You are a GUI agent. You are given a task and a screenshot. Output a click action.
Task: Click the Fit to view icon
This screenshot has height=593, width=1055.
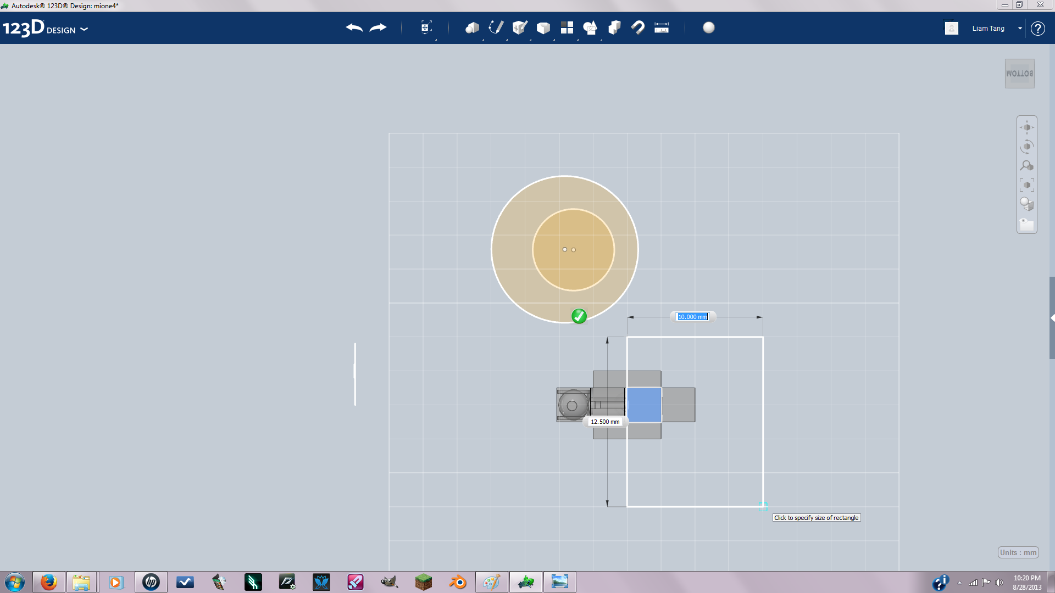[x=1027, y=185]
